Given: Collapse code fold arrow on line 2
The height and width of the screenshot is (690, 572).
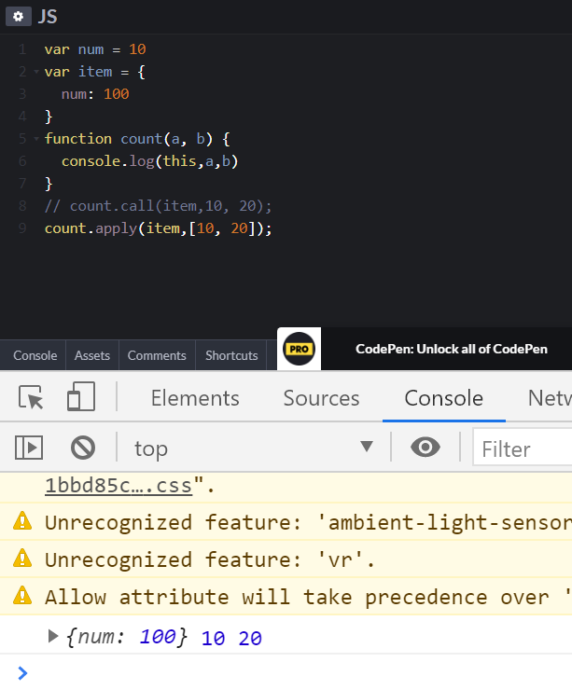Looking at the screenshot, I should (36, 71).
